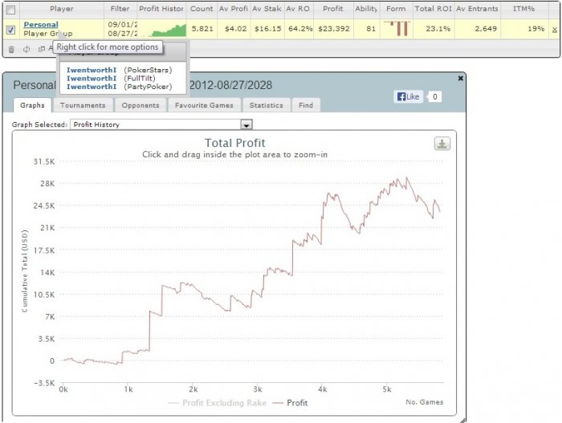Sort by the Profit column header
This screenshot has width=562, height=423.
(333, 9)
